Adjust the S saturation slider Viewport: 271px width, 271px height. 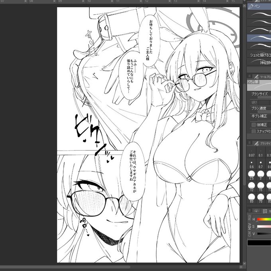coord(264,226)
